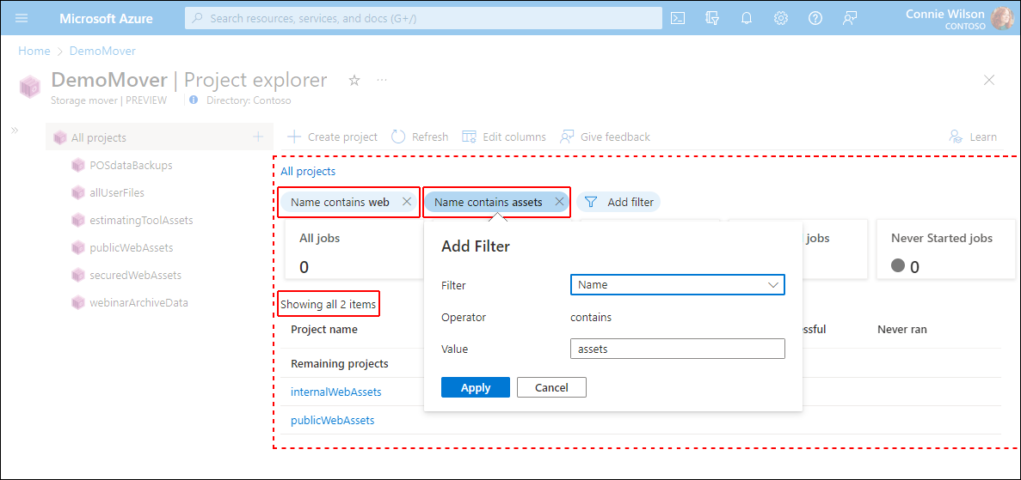1021x480 pixels.
Task: Click the All jobs card
Action: pyautogui.click(x=355, y=250)
